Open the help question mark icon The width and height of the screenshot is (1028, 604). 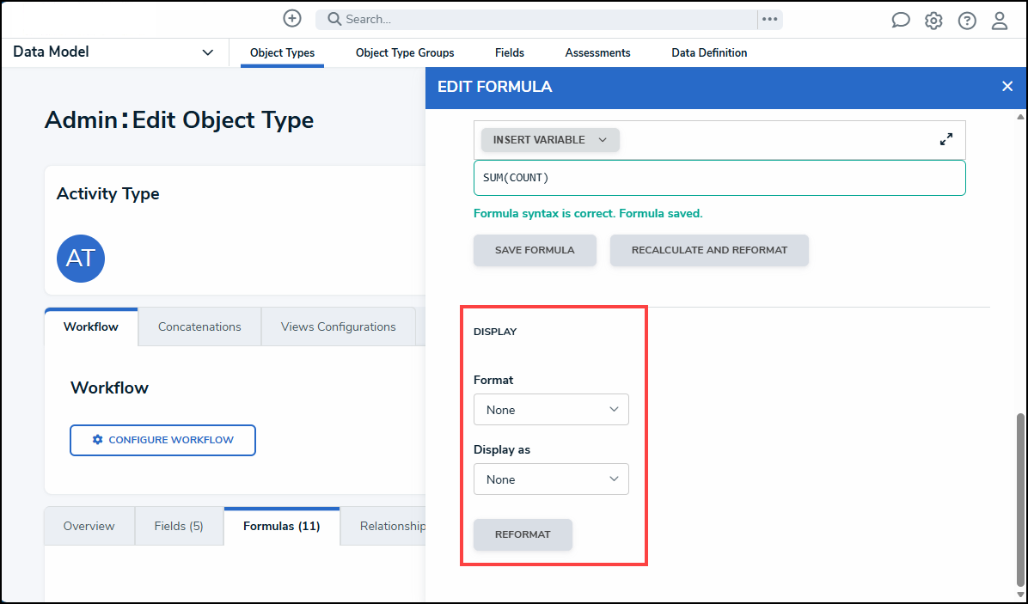click(x=967, y=21)
